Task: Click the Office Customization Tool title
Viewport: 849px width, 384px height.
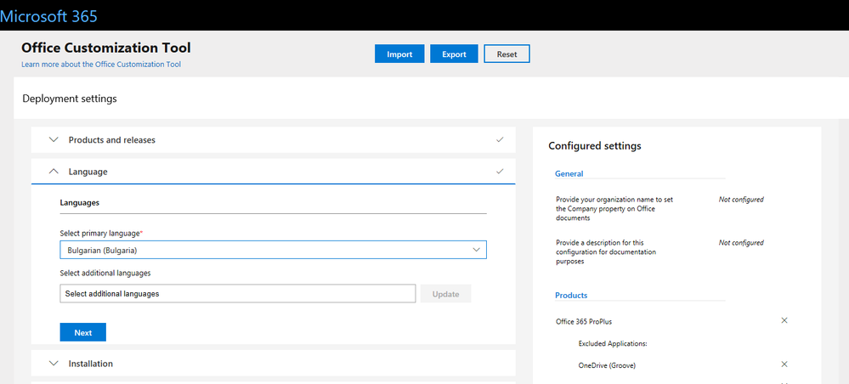Action: [106, 48]
